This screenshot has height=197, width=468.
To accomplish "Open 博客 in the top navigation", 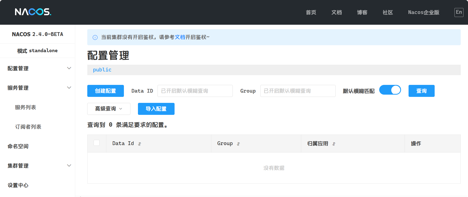I will (362, 12).
